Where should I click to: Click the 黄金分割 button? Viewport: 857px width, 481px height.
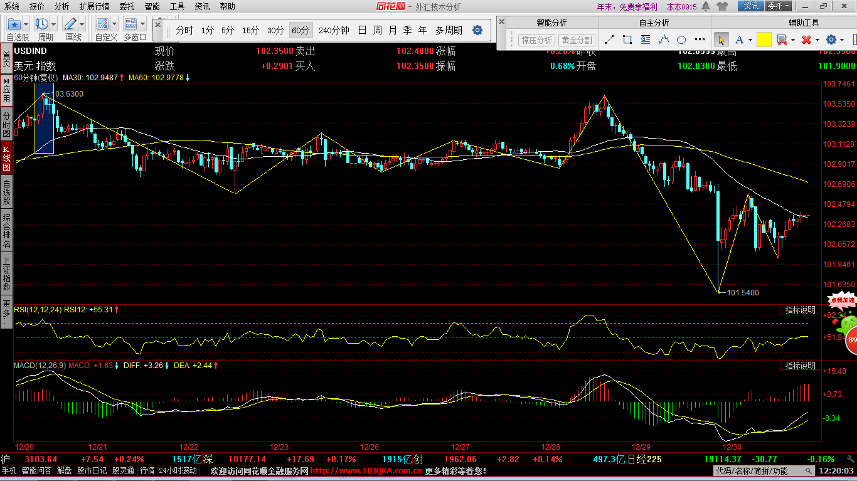click(576, 40)
